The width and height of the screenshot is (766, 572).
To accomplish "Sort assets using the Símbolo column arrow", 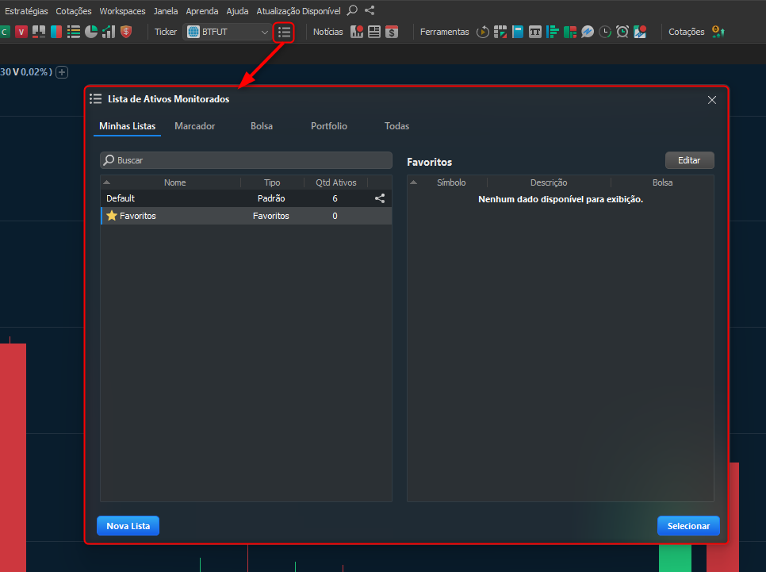I will [x=413, y=182].
